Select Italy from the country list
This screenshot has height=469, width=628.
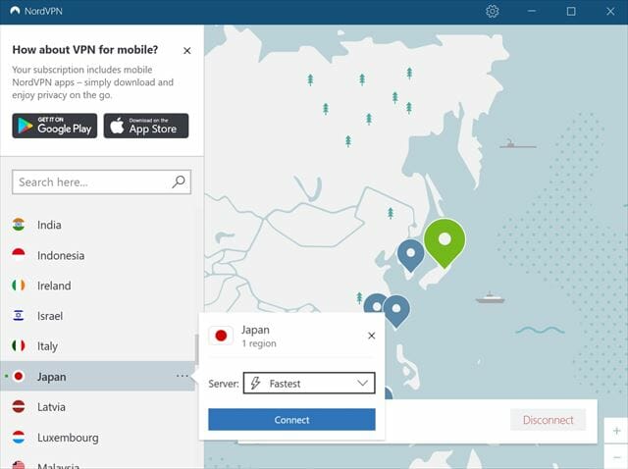(x=48, y=346)
